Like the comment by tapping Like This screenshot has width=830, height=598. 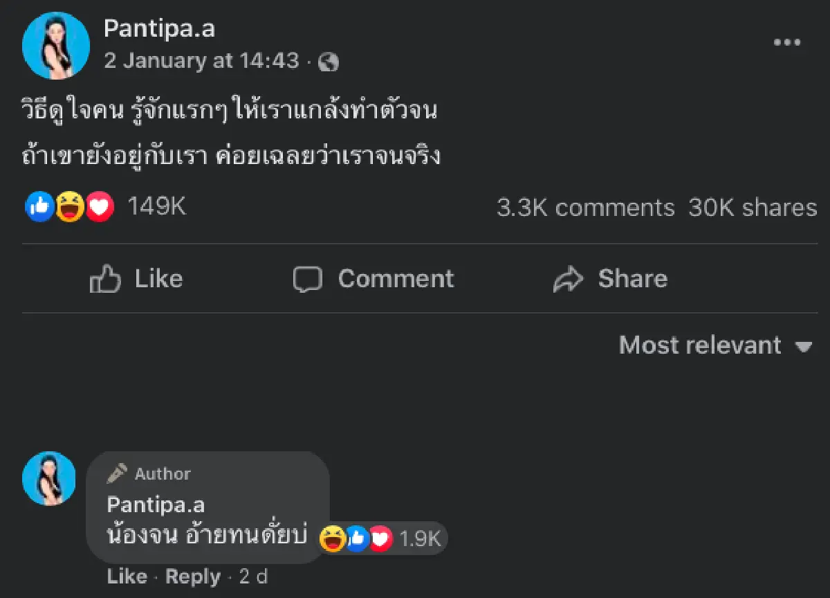pos(127,577)
